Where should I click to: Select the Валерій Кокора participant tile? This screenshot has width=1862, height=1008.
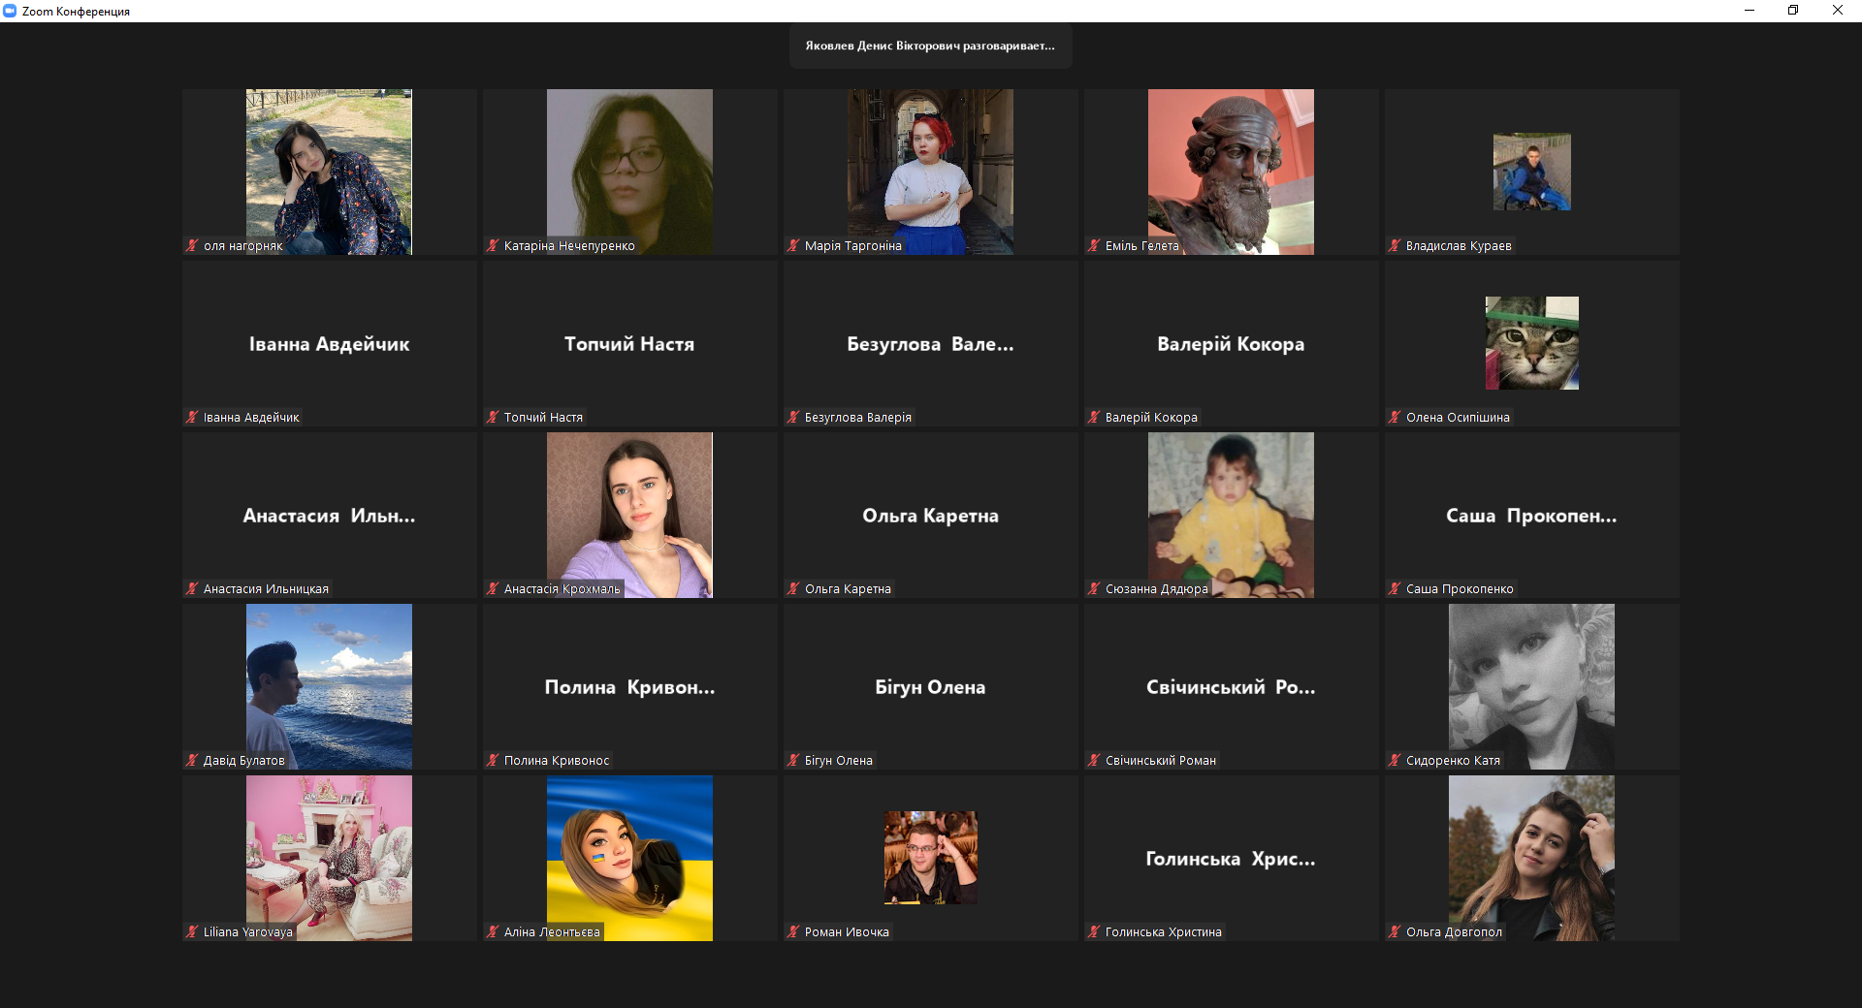[1231, 344]
